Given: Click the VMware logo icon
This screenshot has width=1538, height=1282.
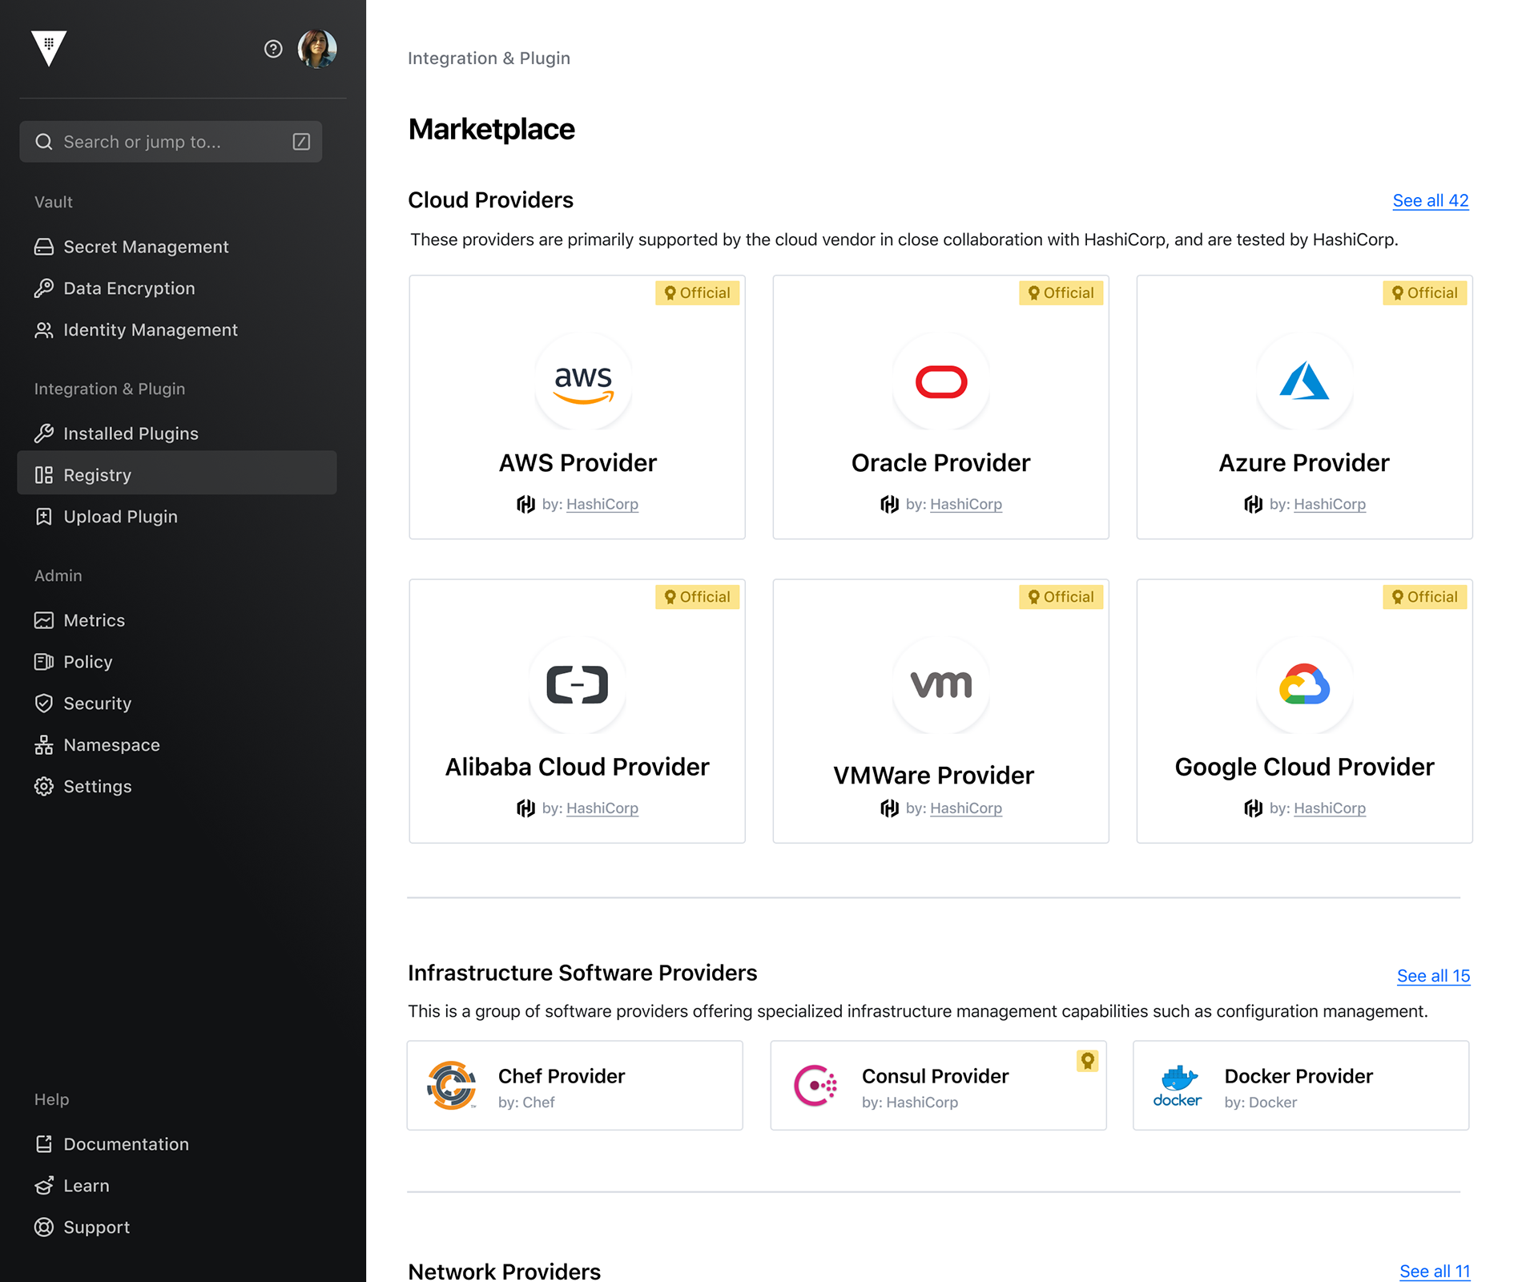Looking at the screenshot, I should click(x=941, y=685).
